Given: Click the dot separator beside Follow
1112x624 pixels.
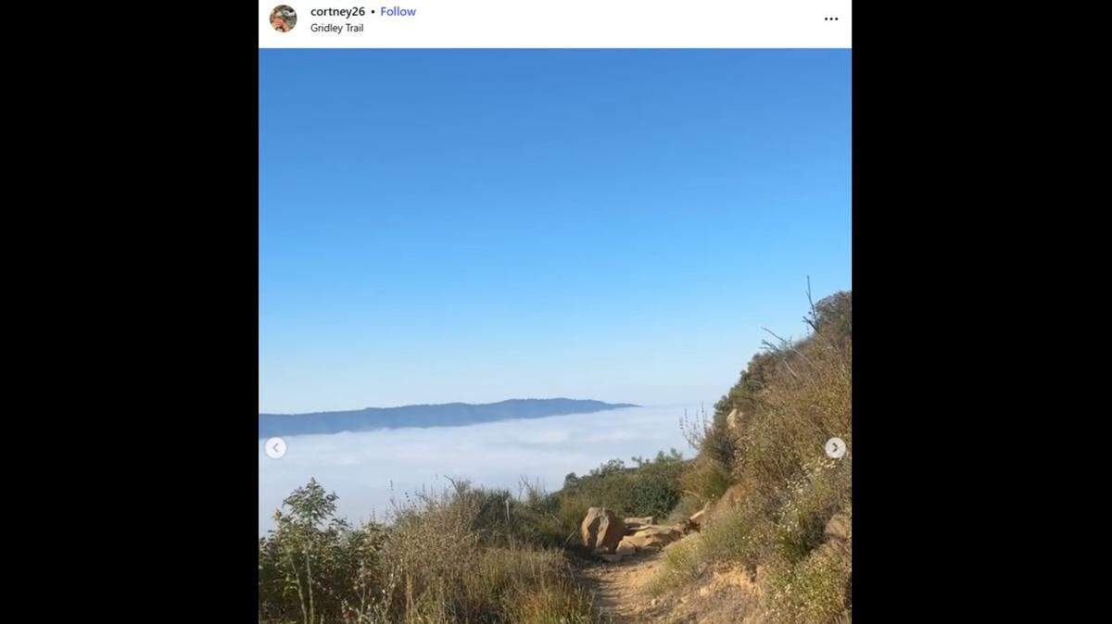Looking at the screenshot, I should (x=373, y=12).
